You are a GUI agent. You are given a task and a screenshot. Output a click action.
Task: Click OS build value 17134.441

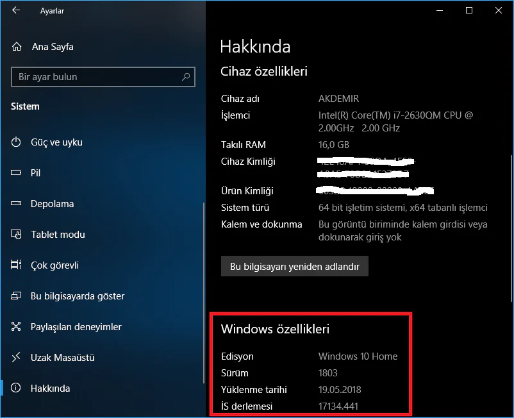(338, 406)
